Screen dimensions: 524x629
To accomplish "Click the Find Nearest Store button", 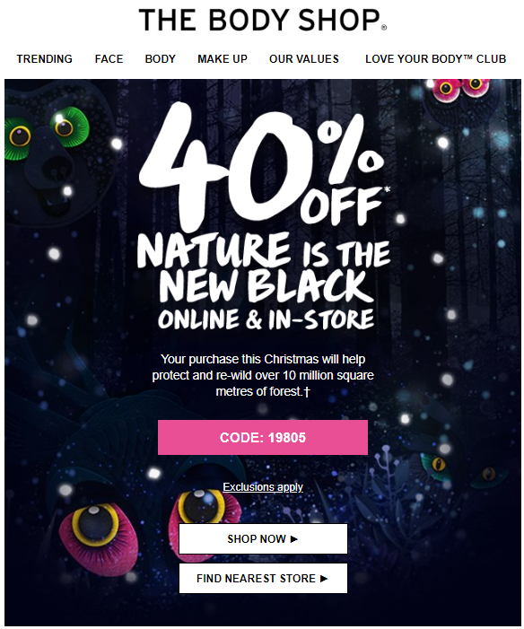I will click(263, 579).
